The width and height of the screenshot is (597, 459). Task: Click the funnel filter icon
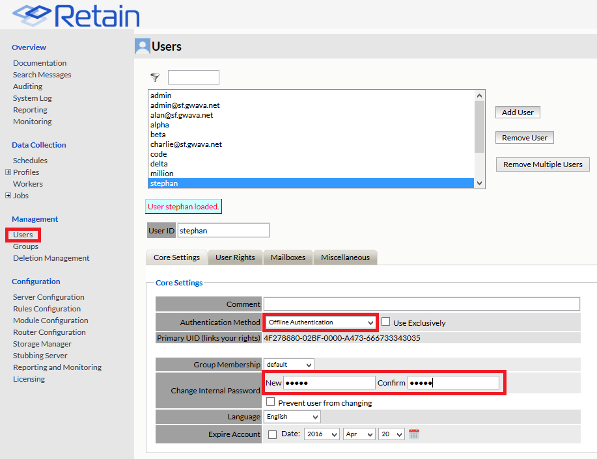click(155, 77)
